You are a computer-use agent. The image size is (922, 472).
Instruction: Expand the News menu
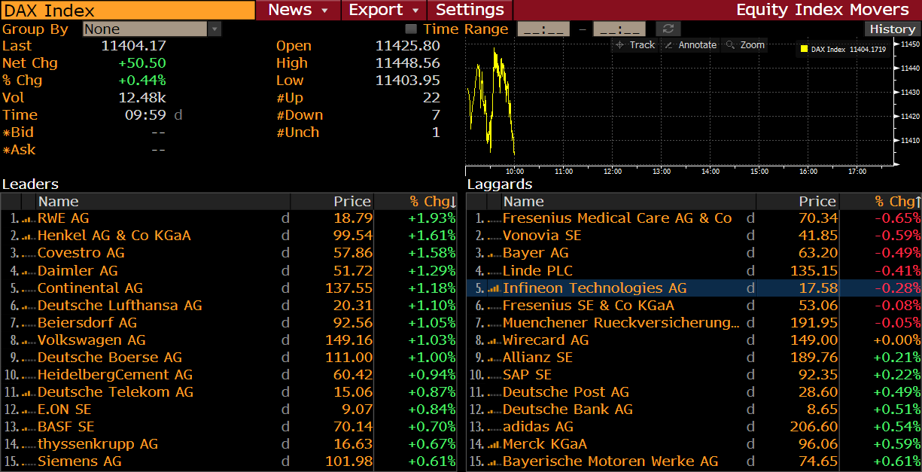299,10
